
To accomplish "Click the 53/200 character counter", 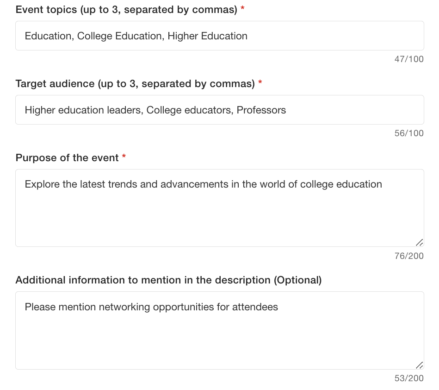I will tap(409, 378).
